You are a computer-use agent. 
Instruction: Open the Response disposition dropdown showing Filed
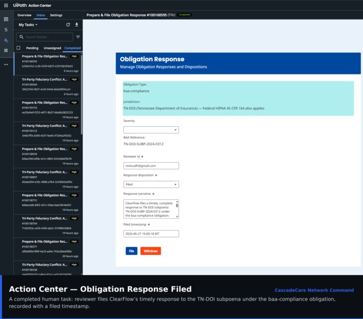click(x=151, y=184)
